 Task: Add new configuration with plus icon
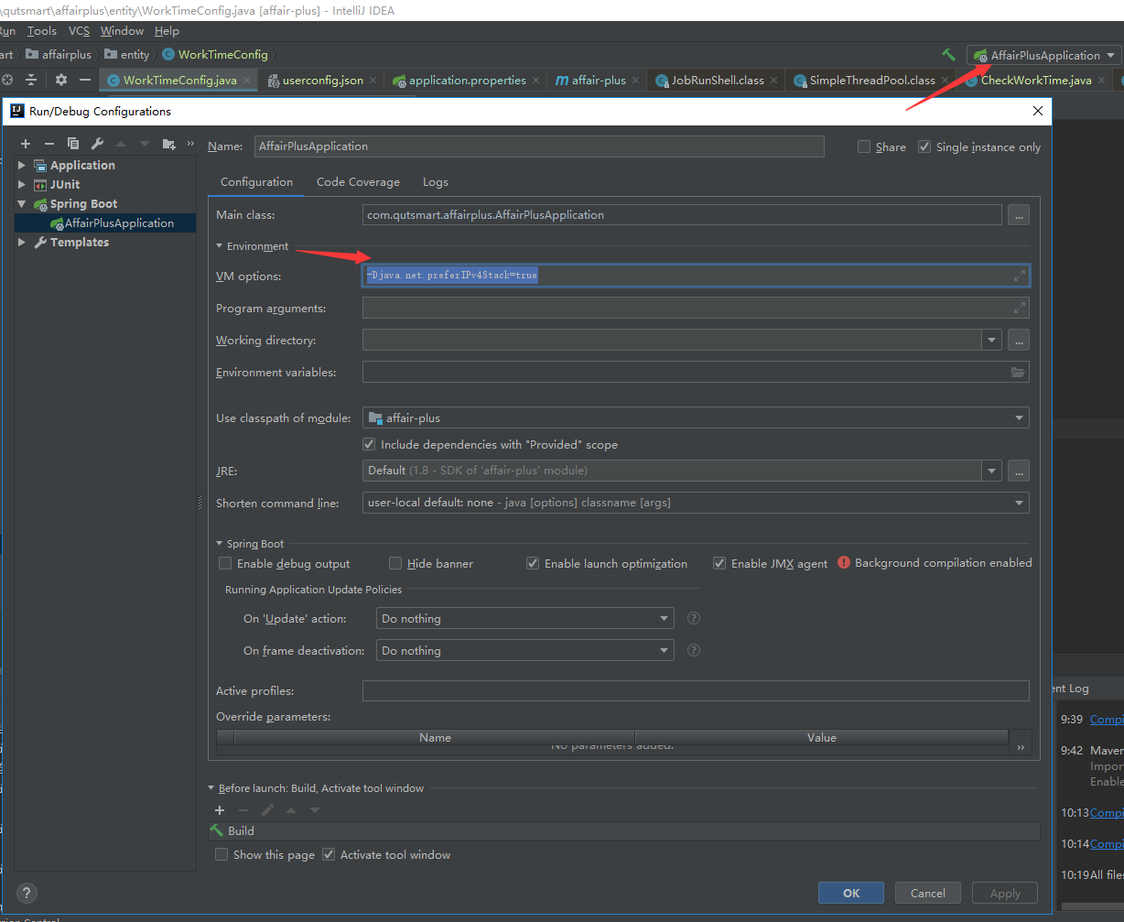pos(26,144)
